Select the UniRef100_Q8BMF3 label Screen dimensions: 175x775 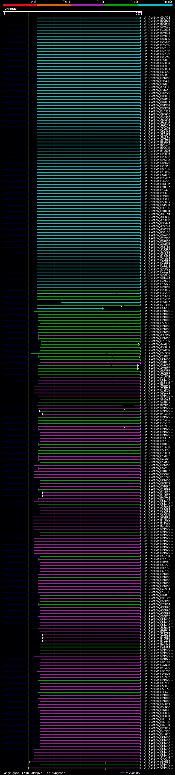(157, 616)
